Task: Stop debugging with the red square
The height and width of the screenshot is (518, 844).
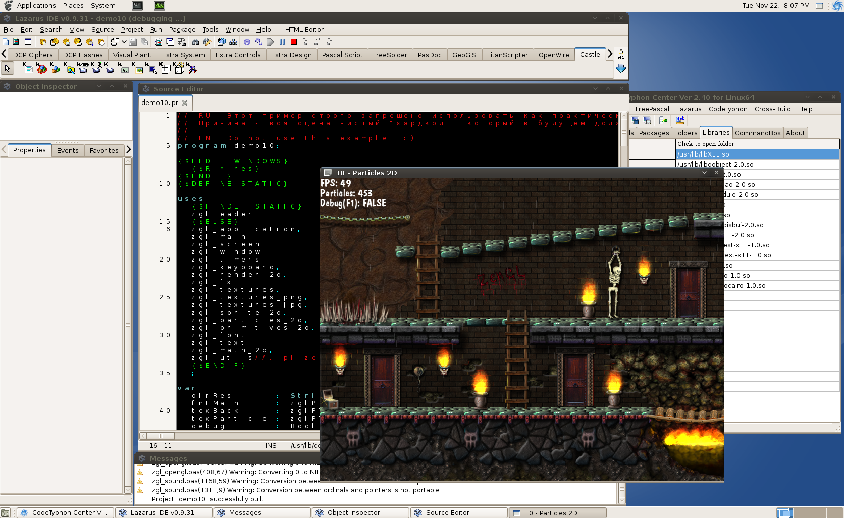Action: 294,42
